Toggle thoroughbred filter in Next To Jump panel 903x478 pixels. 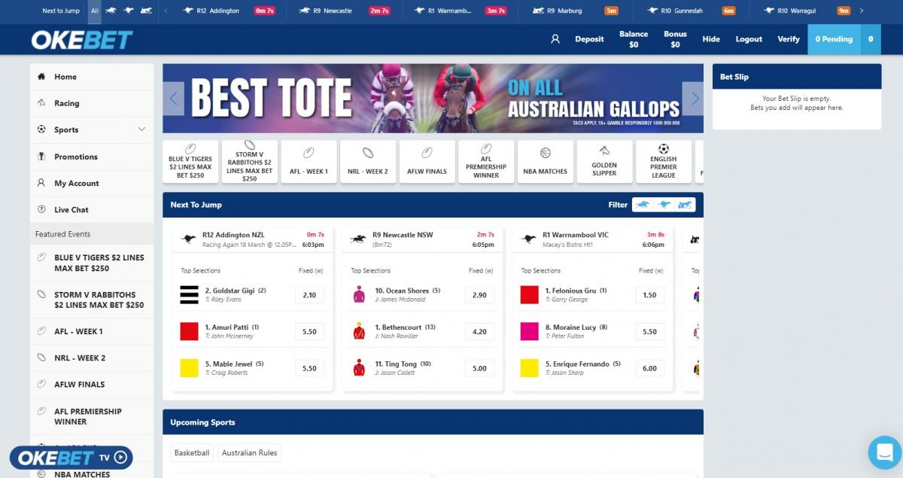643,205
